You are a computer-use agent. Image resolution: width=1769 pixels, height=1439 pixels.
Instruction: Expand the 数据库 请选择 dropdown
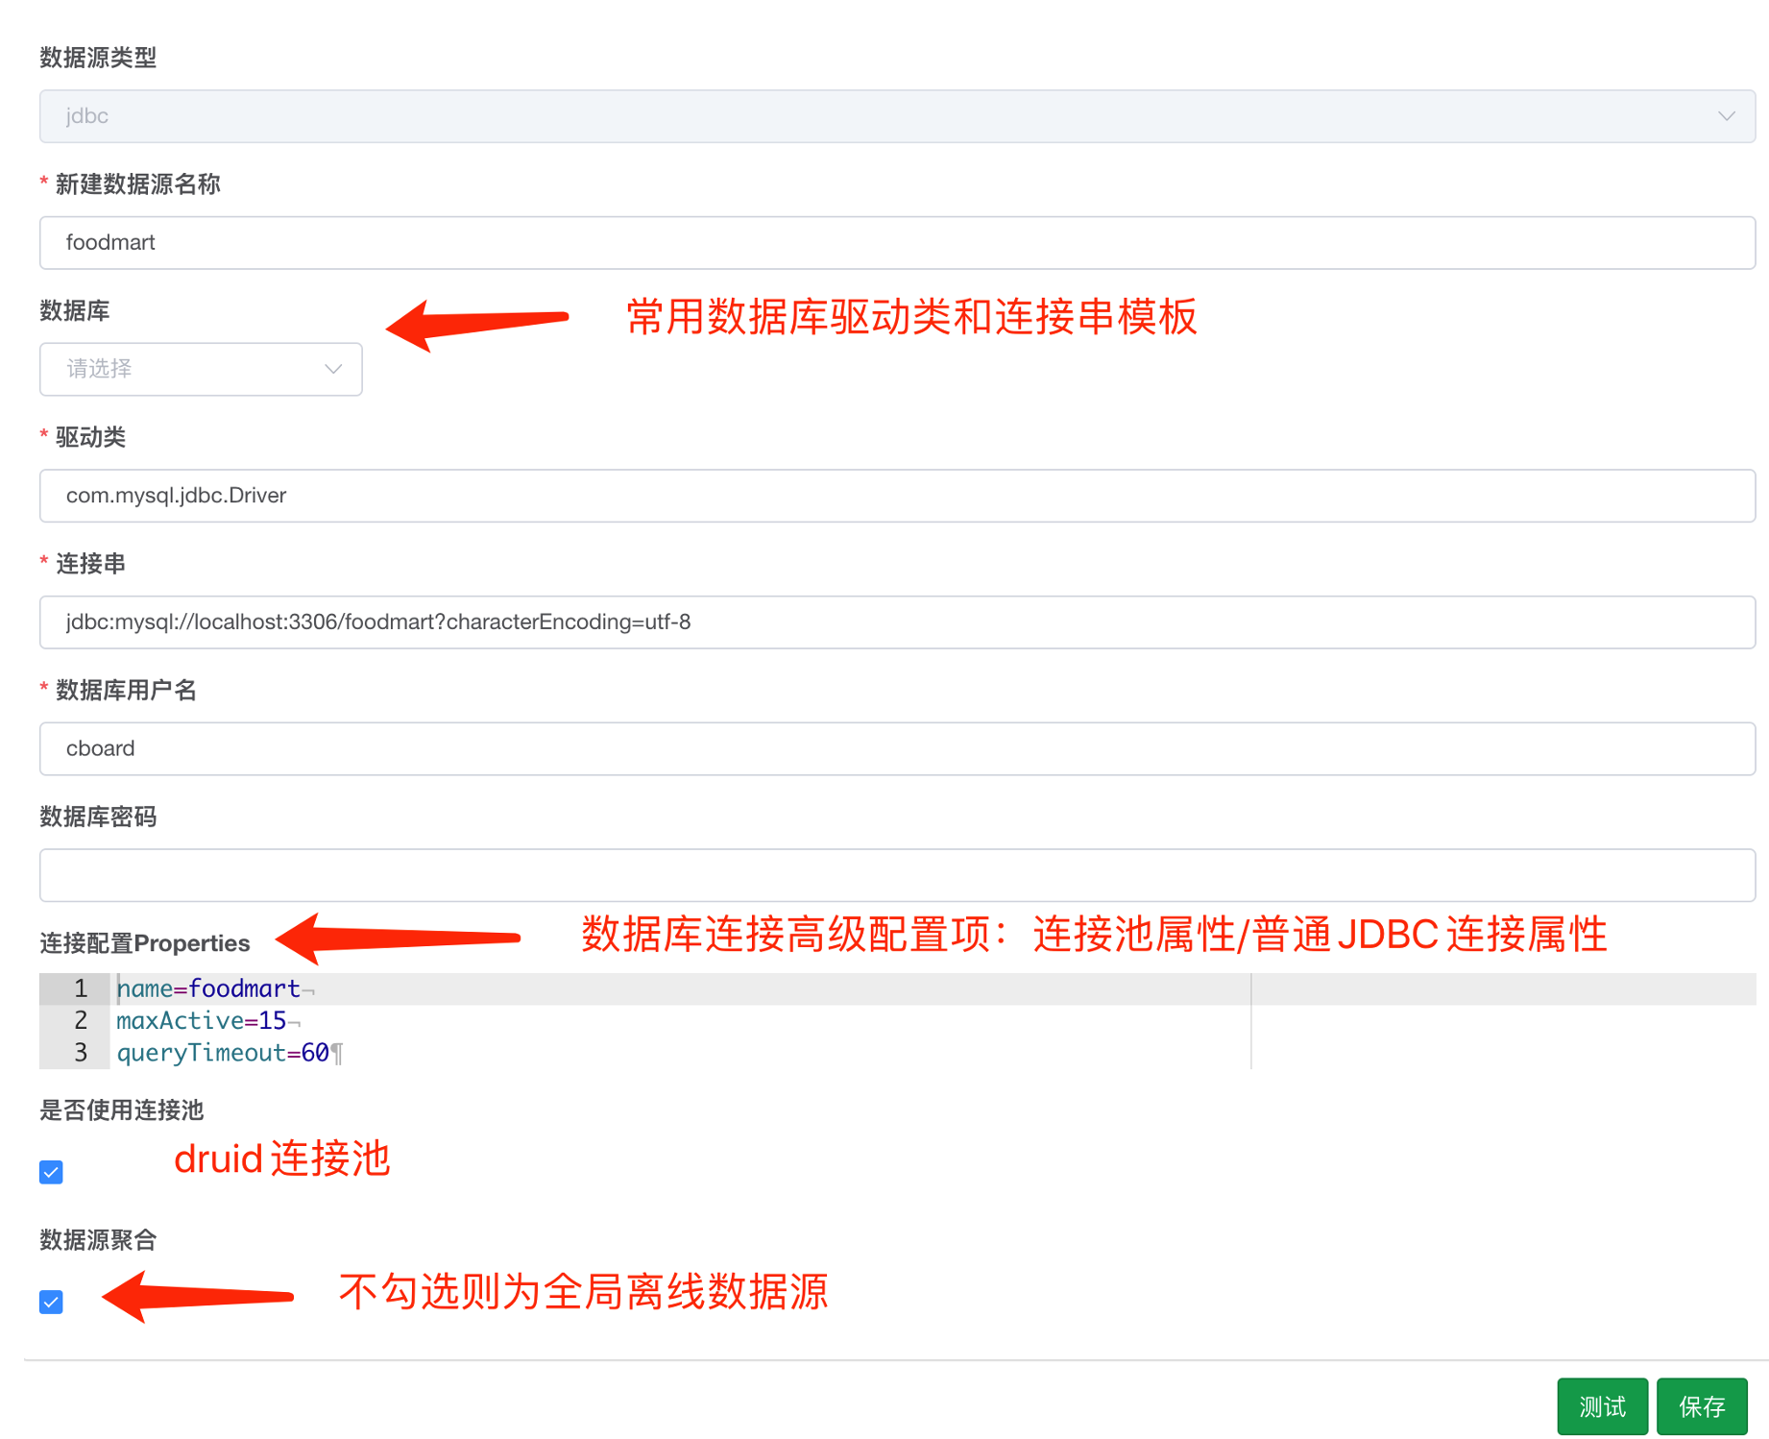201,369
